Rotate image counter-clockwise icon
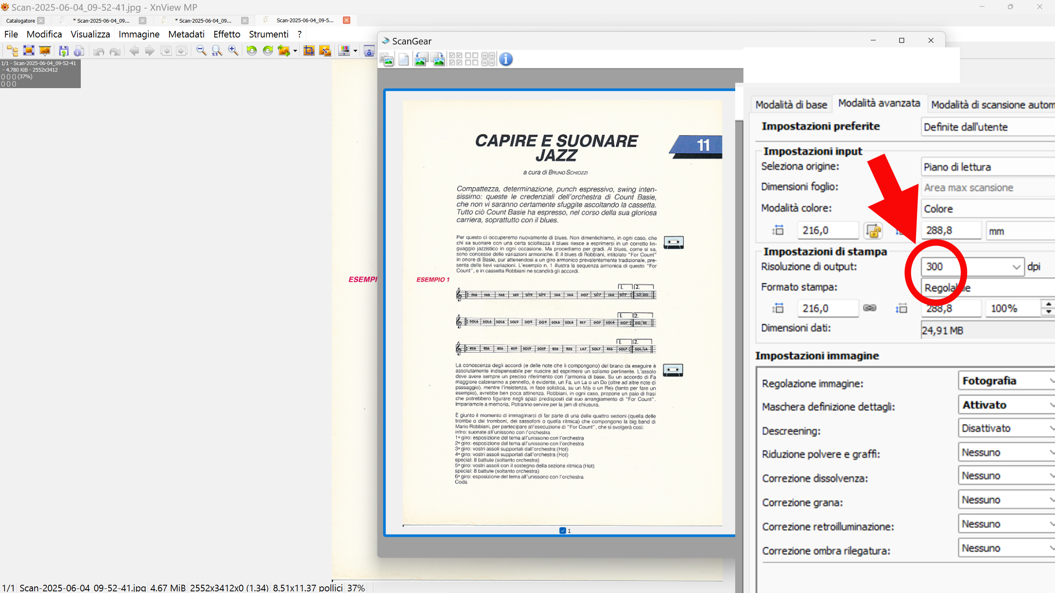Viewport: 1055px width, 593px height. [252, 51]
